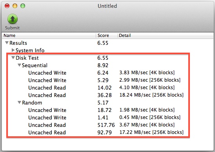Screen dimensions: 215x152
Task: Select Sequential Uncached Read 4.10 MB/sec row
Action: [107, 88]
